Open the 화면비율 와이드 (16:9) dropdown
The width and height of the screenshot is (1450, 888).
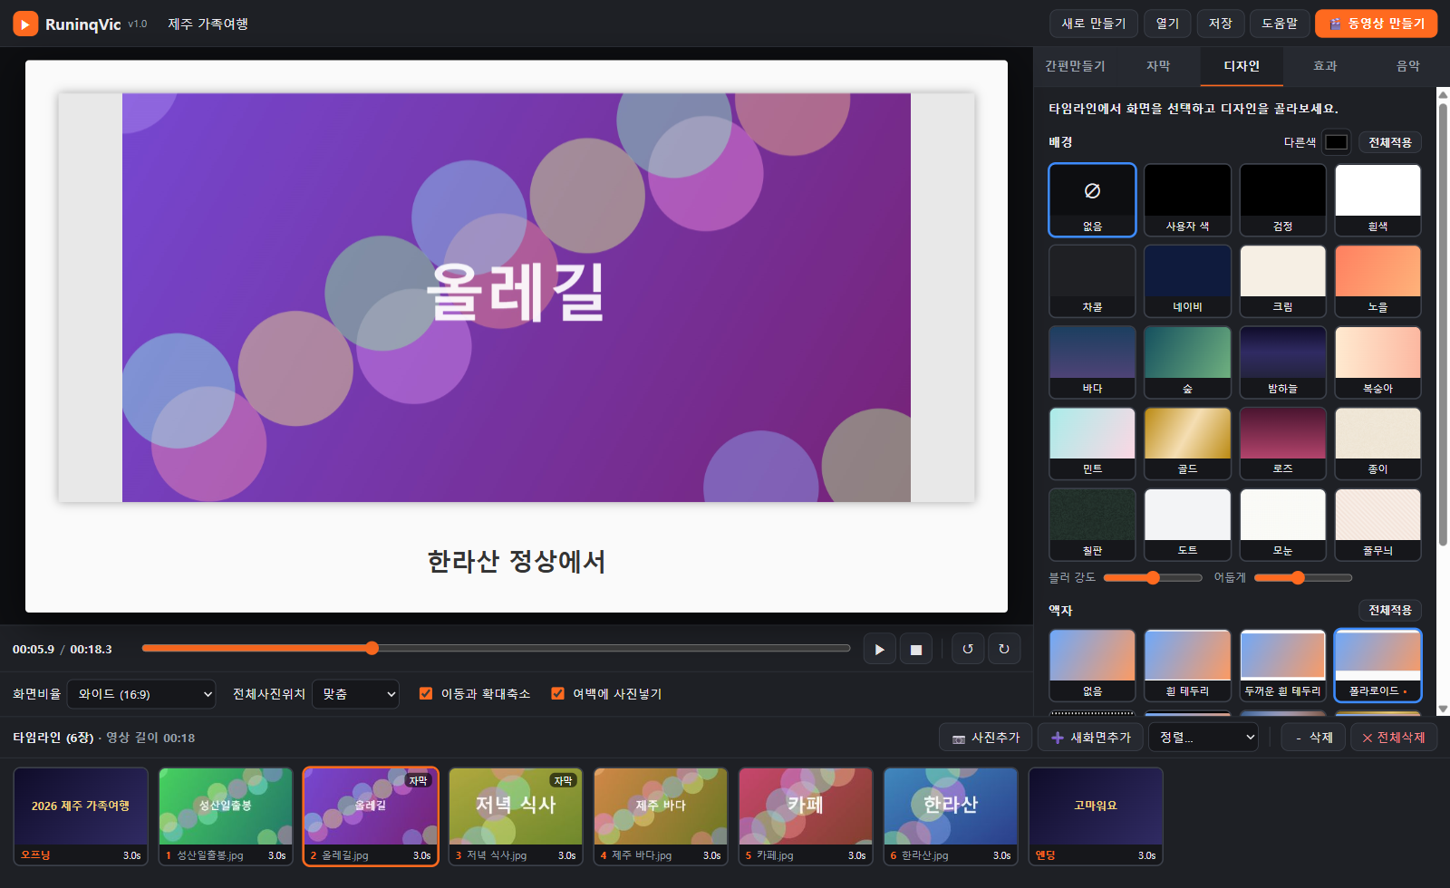click(x=141, y=694)
